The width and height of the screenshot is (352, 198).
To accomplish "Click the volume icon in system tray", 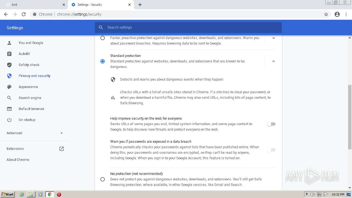I will pyautogui.click(x=313, y=194).
